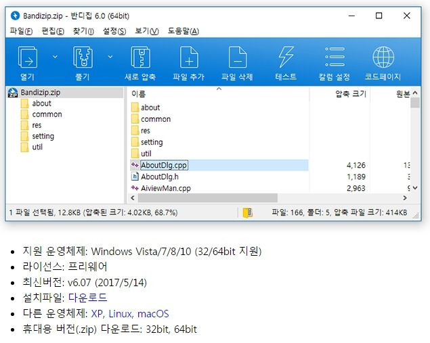This screenshot has height=343, width=430.
Task: Click the 열기 (Open) toolbar icon
Action: tap(27, 58)
